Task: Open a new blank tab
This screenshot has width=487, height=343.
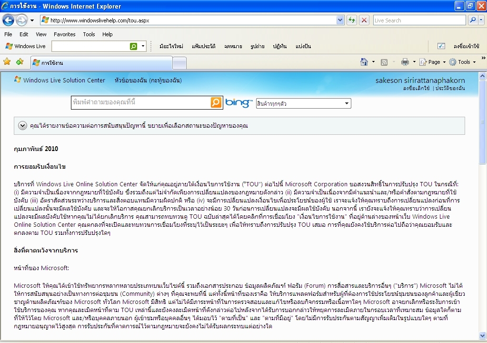Action: [x=179, y=63]
